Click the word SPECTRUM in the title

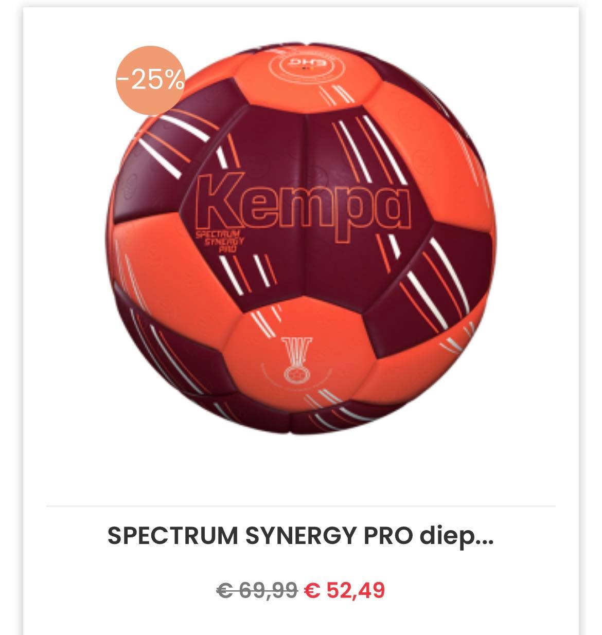click(x=172, y=536)
